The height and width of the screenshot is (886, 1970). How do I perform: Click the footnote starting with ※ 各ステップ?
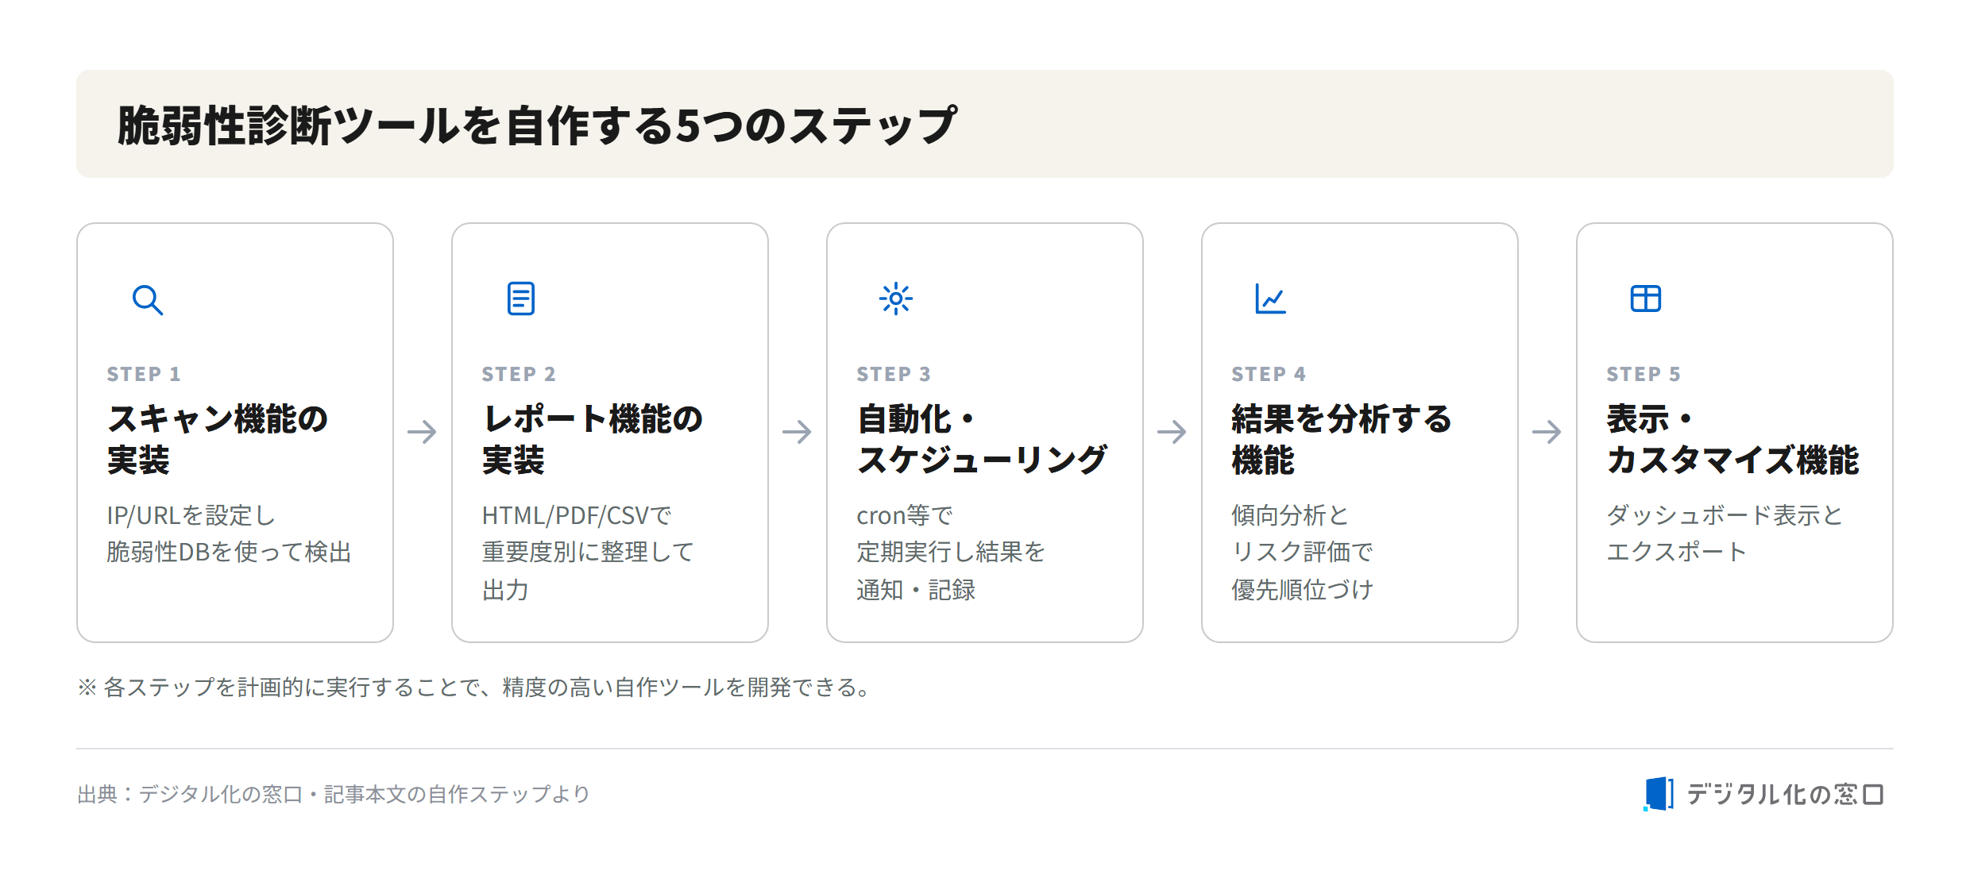point(476,687)
